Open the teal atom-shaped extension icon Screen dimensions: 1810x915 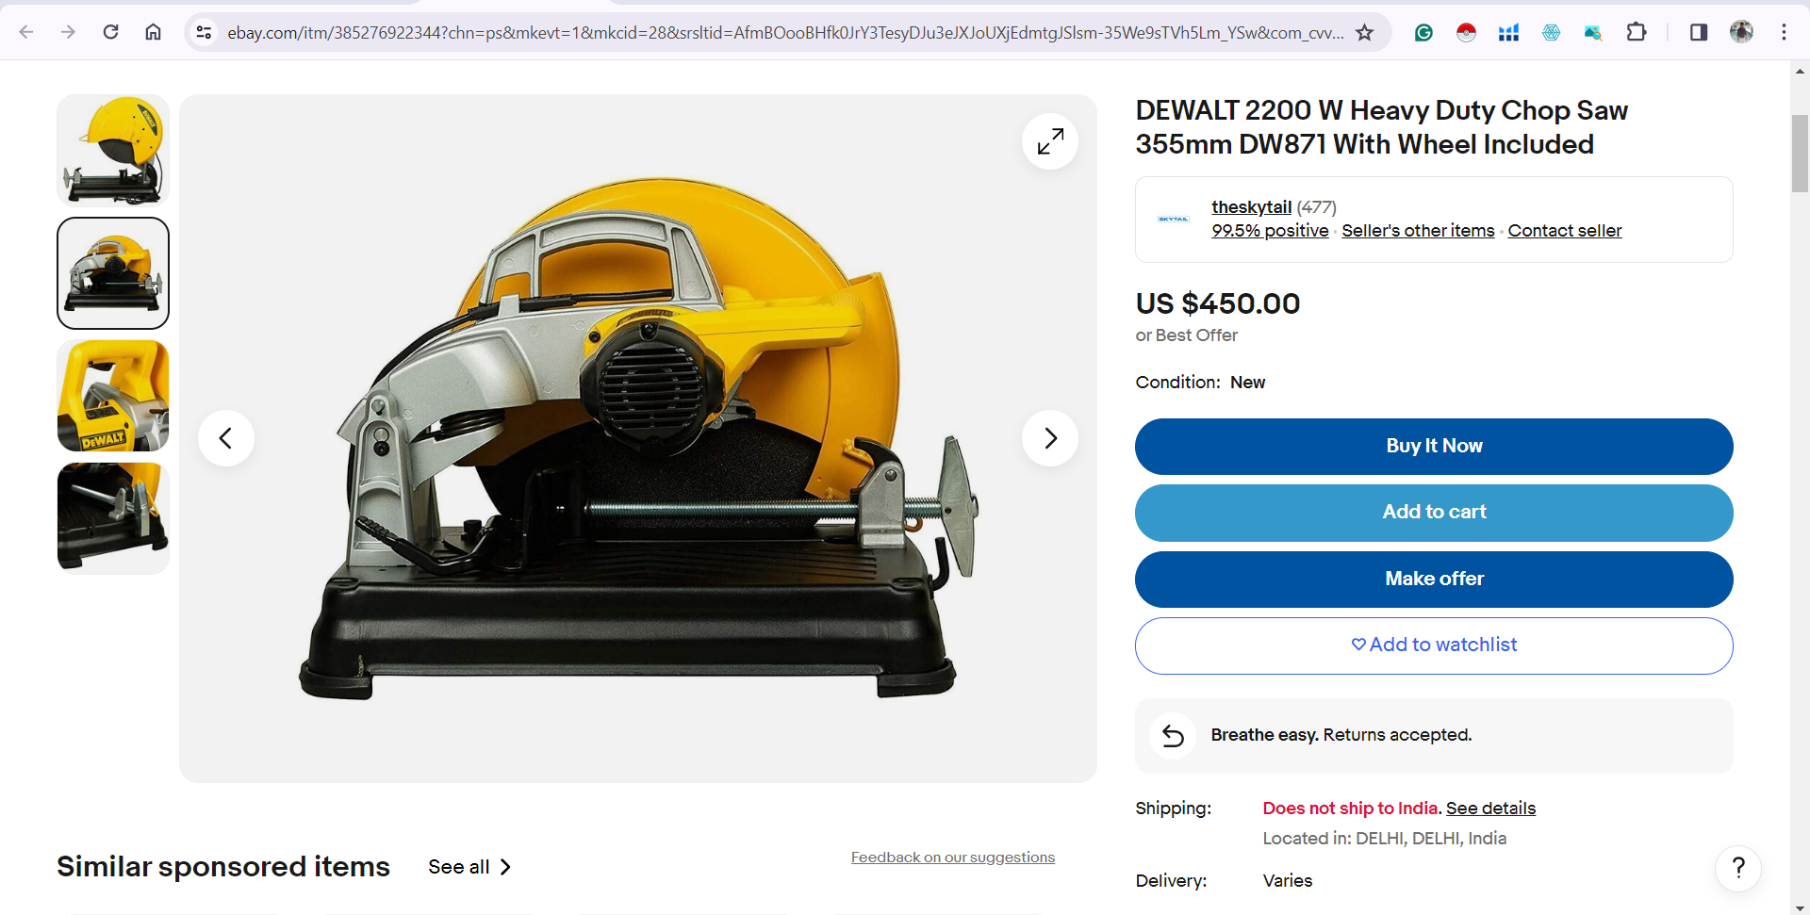(x=1551, y=32)
